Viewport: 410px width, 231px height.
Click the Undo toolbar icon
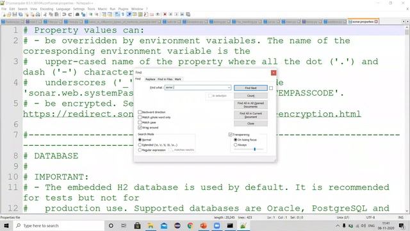[x=64, y=14]
